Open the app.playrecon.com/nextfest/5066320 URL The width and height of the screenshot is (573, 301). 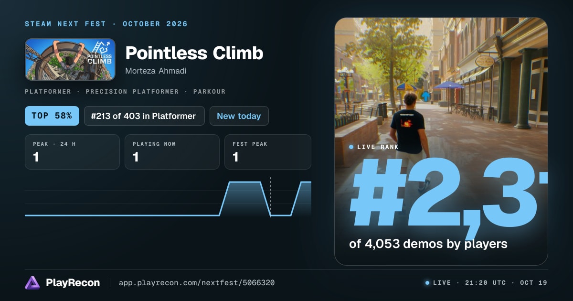196,283
